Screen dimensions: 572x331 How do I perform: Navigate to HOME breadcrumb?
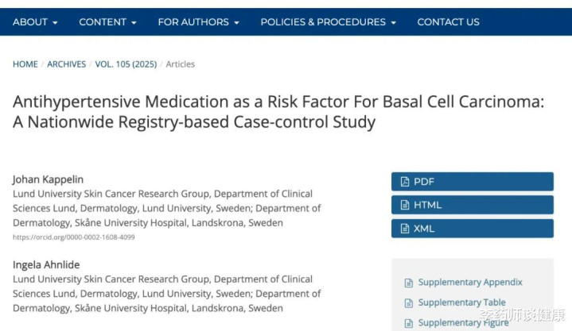click(x=25, y=64)
